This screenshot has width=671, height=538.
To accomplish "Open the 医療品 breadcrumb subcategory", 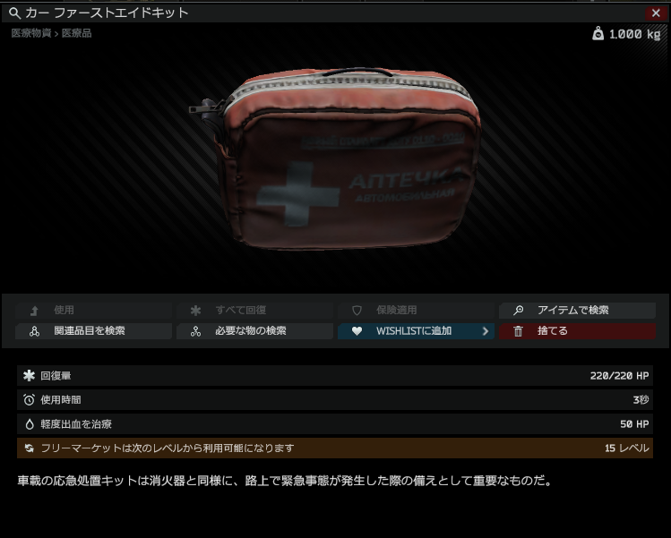I will pyautogui.click(x=76, y=33).
